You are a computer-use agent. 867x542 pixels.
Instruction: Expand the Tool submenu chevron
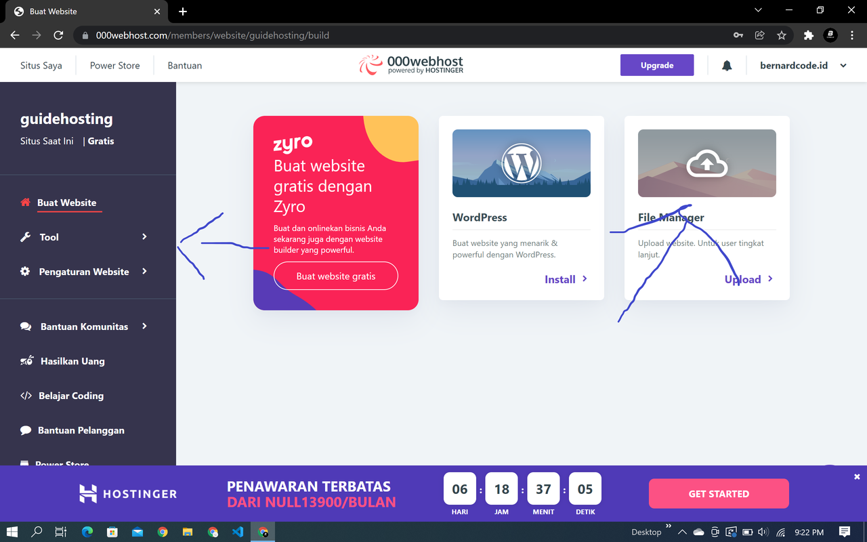point(144,236)
